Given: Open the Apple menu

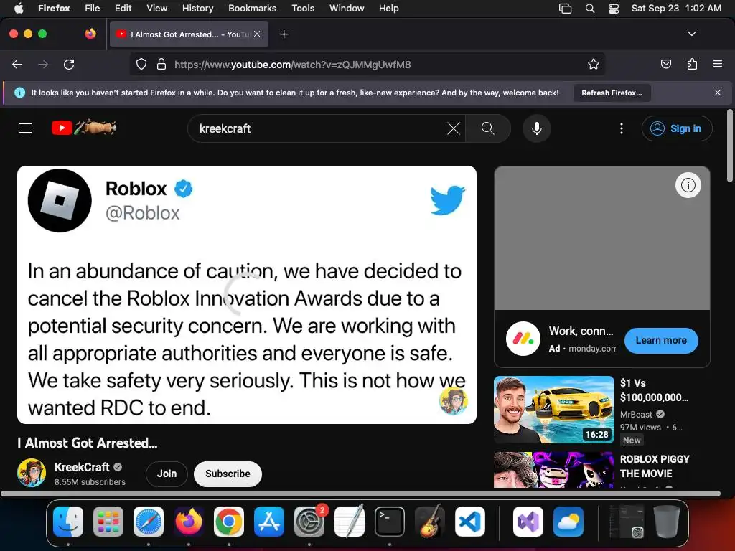Looking at the screenshot, I should click(19, 9).
